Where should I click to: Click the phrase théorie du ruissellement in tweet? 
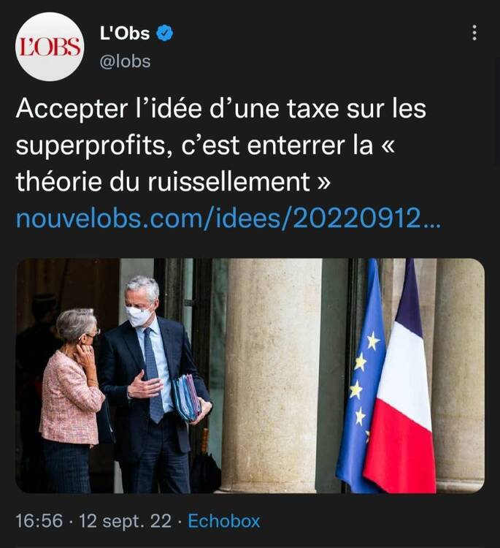[x=163, y=182]
